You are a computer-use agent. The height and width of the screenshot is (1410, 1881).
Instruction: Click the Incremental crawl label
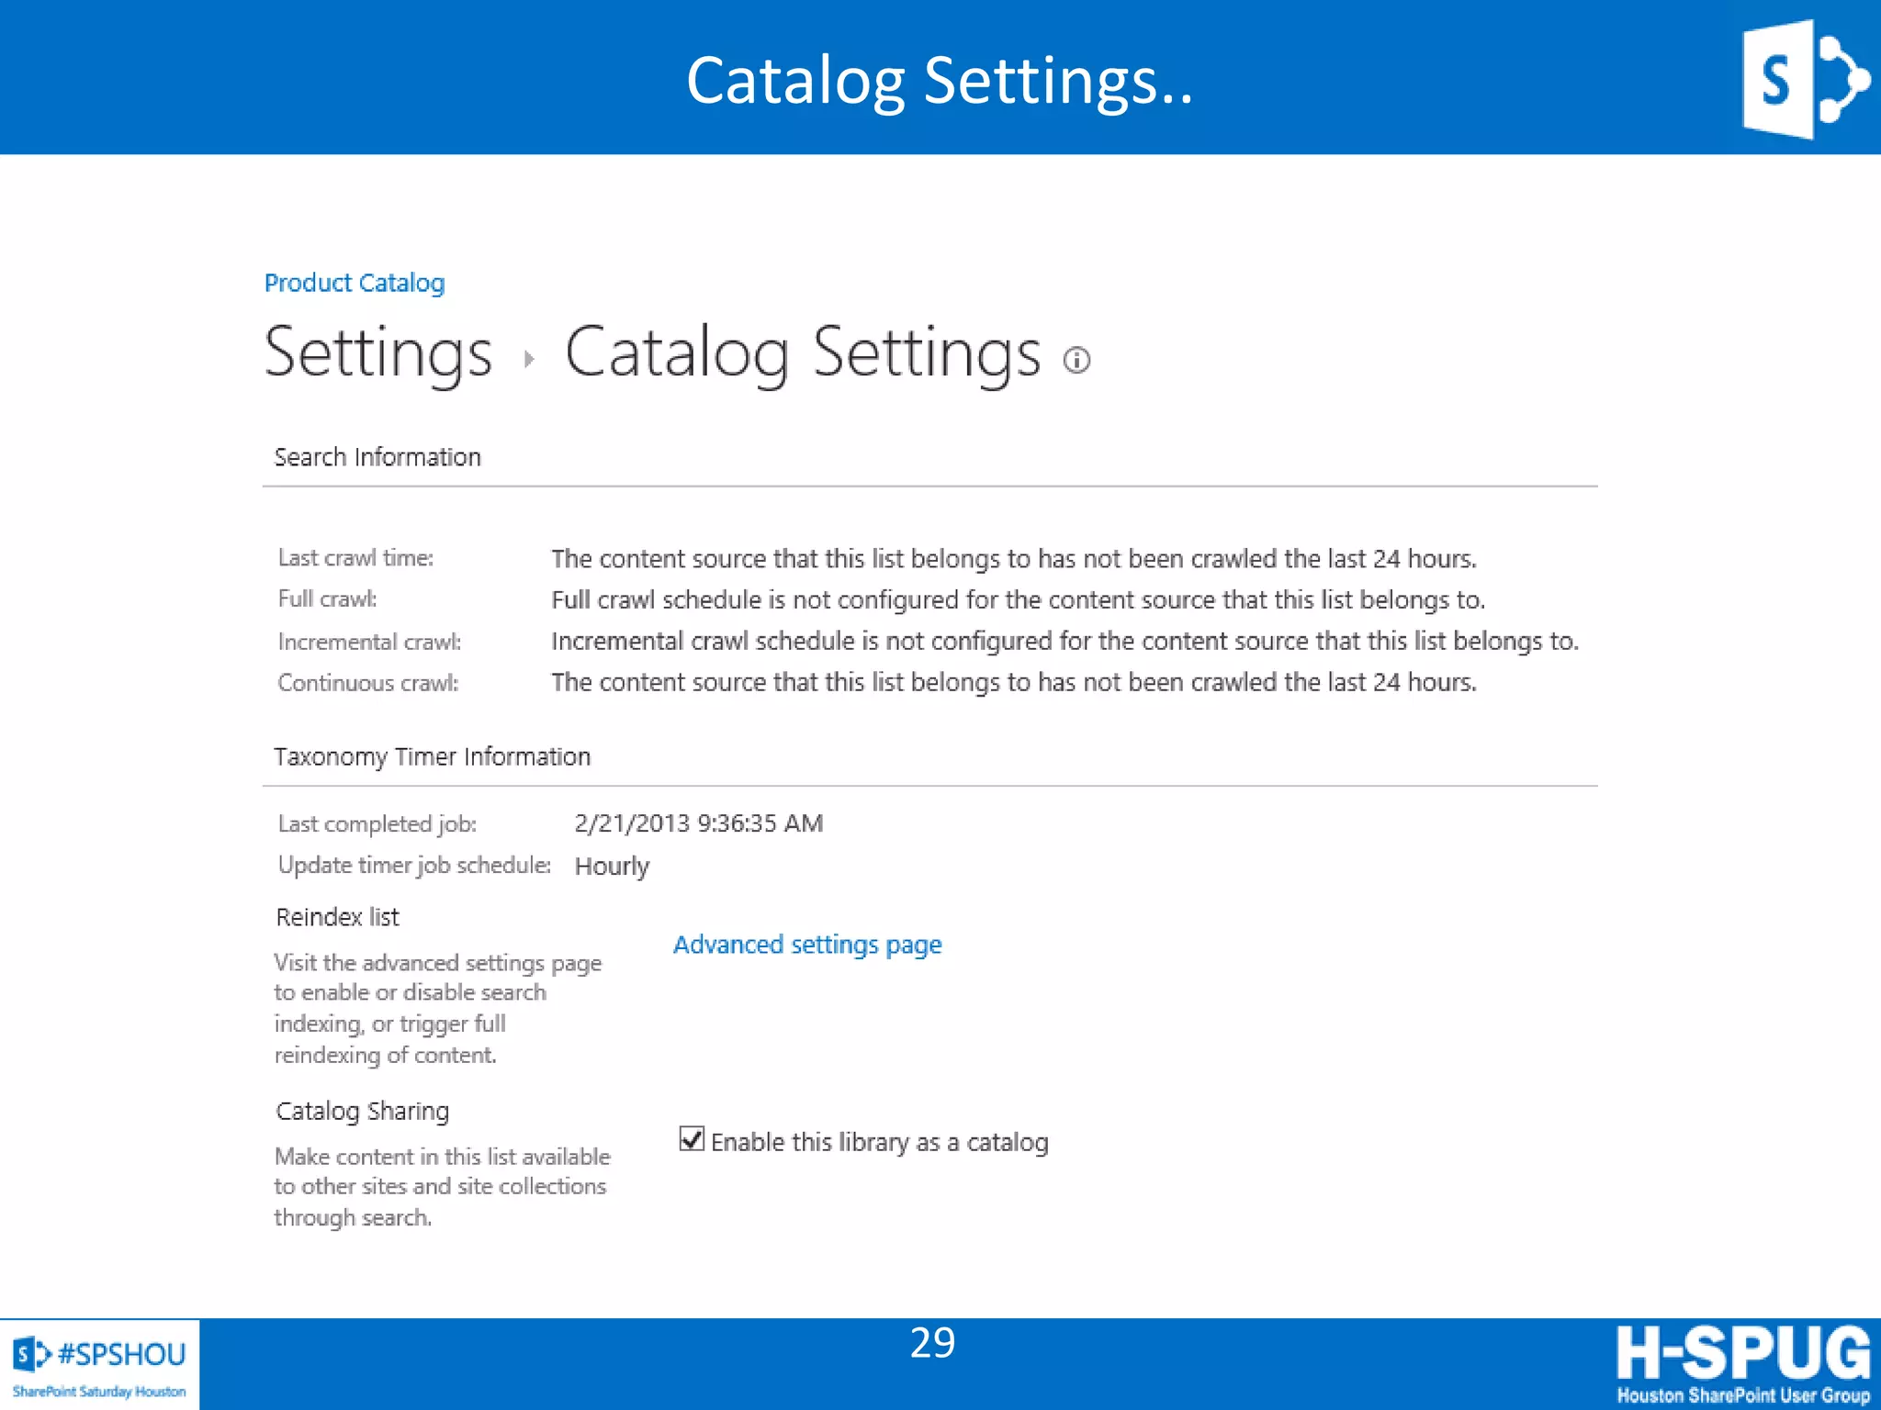tap(369, 642)
